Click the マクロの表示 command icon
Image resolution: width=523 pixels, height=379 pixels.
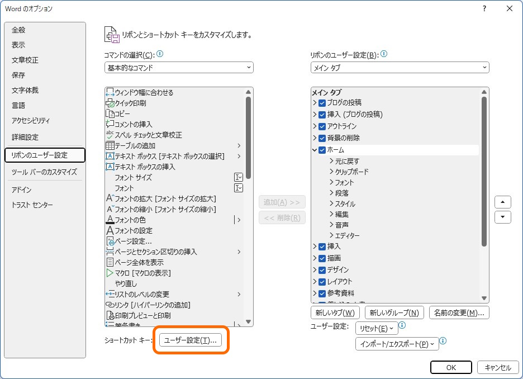click(x=111, y=272)
